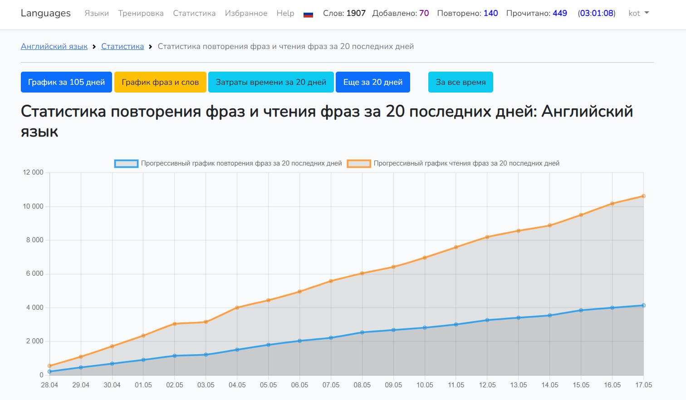Click the Russian flag language icon
Viewport: 686px width, 400px height.
tap(308, 14)
